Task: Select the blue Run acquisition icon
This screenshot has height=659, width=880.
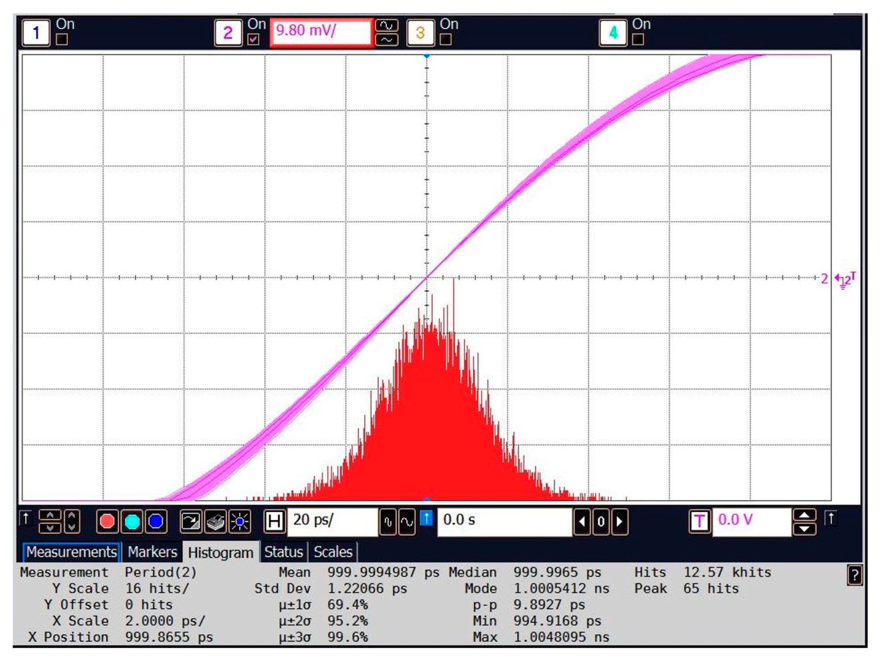Action: (x=157, y=522)
